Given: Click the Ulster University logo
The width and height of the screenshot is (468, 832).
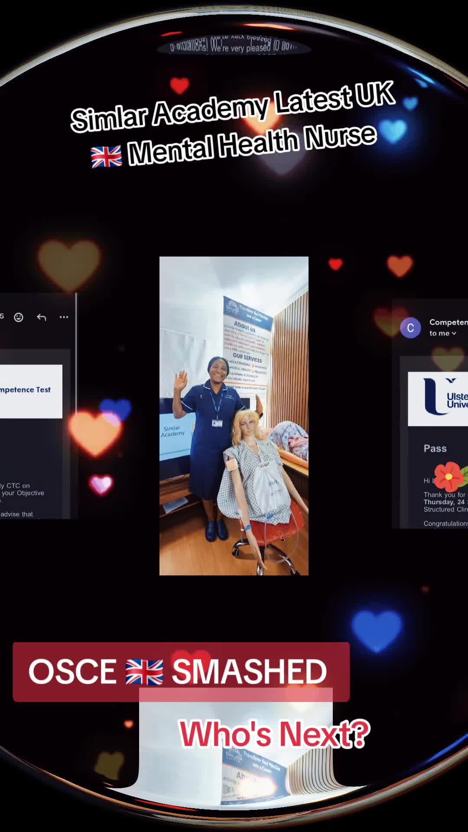Looking at the screenshot, I should coord(445,397).
